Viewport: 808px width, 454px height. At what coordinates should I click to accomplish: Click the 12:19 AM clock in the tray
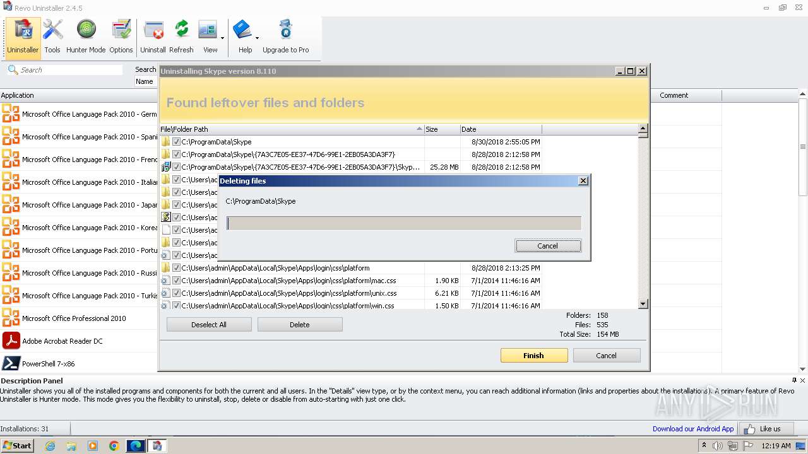click(776, 446)
